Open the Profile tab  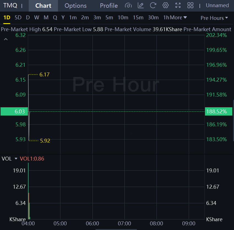tap(109, 6)
